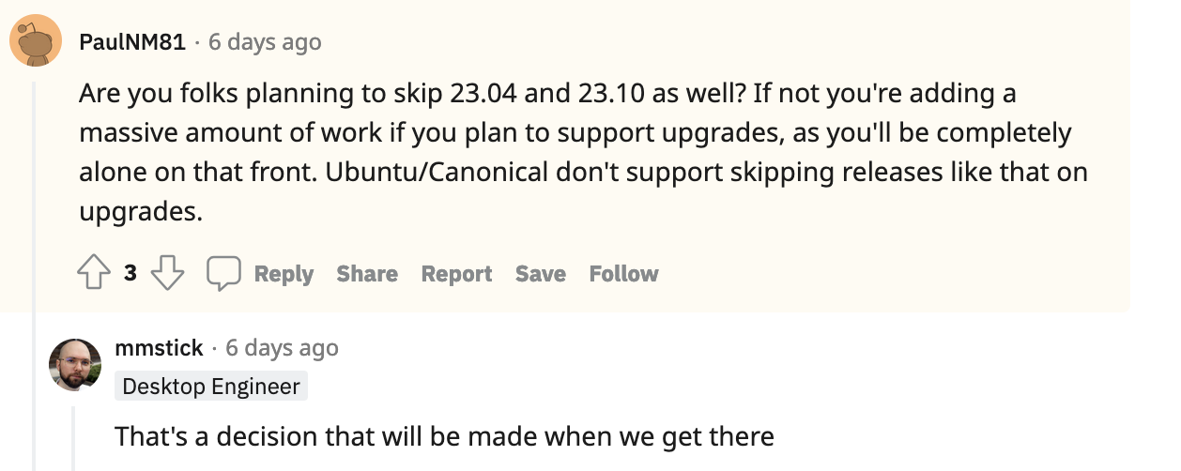This screenshot has width=1181, height=471.
Task: Click the timestamp on PaulNM81's comment
Action: pyautogui.click(x=265, y=42)
